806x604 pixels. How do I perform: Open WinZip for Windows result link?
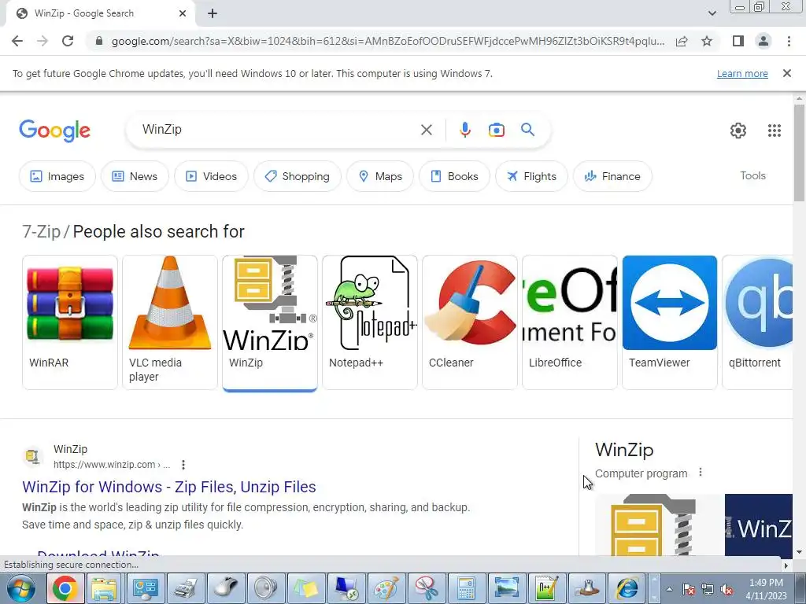[169, 486]
